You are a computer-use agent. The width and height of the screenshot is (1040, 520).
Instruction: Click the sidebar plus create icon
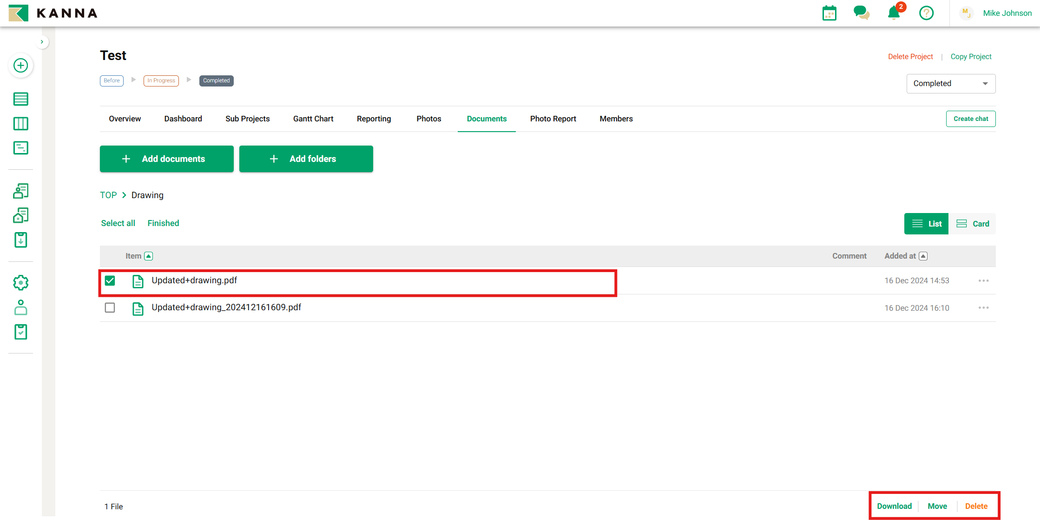click(x=20, y=66)
